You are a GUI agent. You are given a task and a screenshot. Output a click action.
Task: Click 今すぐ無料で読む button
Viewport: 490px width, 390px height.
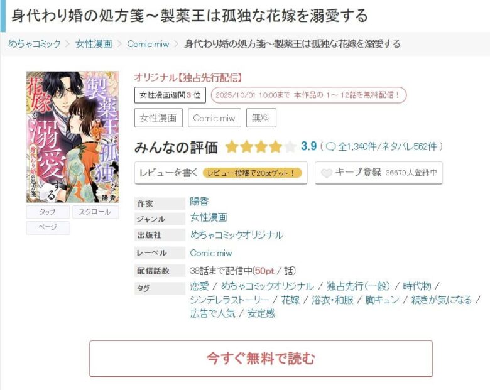click(x=261, y=359)
